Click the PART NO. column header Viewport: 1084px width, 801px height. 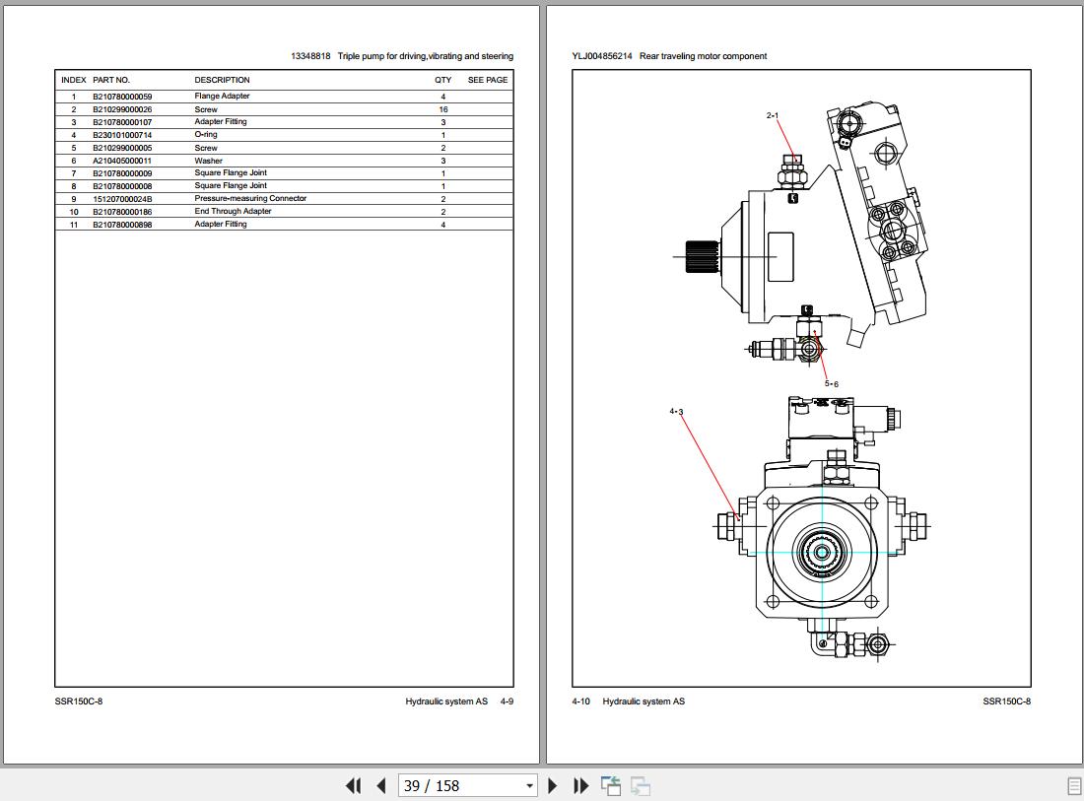(x=111, y=80)
